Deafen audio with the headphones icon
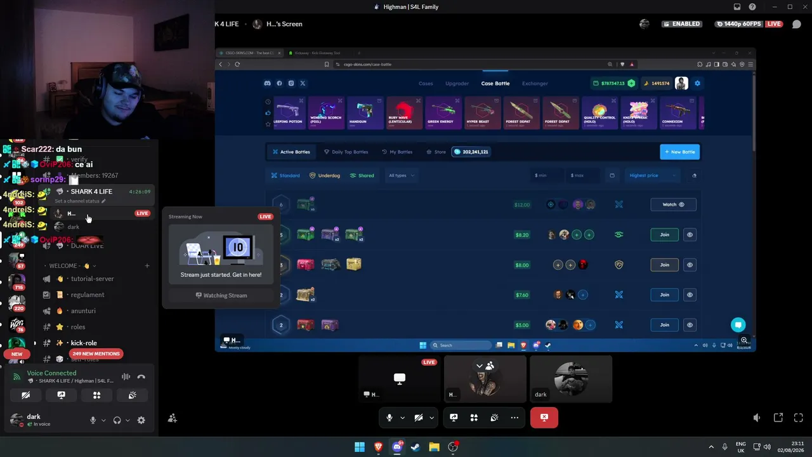 click(117, 420)
